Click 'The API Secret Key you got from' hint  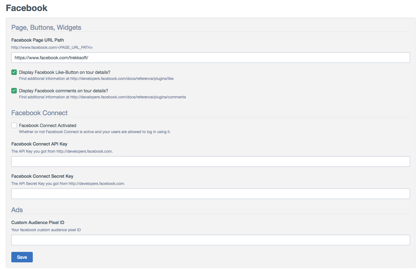(68, 184)
